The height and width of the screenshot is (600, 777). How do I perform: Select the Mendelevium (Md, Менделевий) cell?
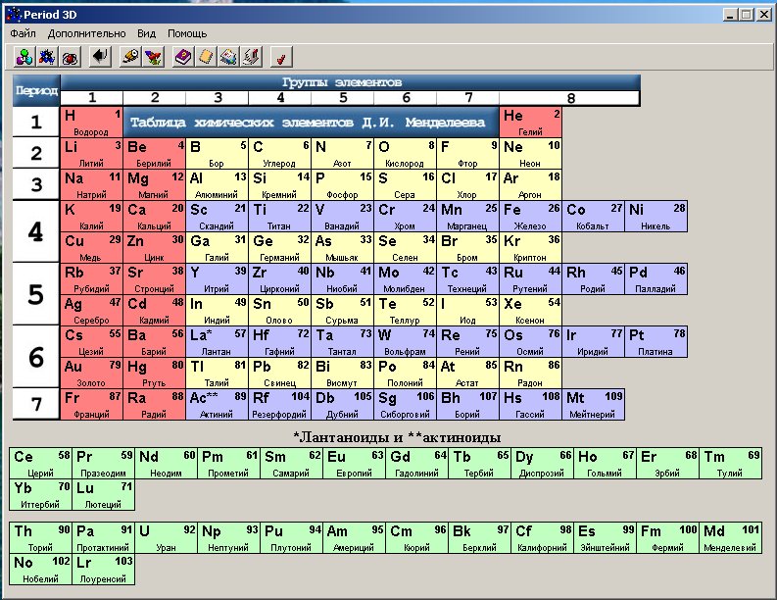click(x=730, y=538)
